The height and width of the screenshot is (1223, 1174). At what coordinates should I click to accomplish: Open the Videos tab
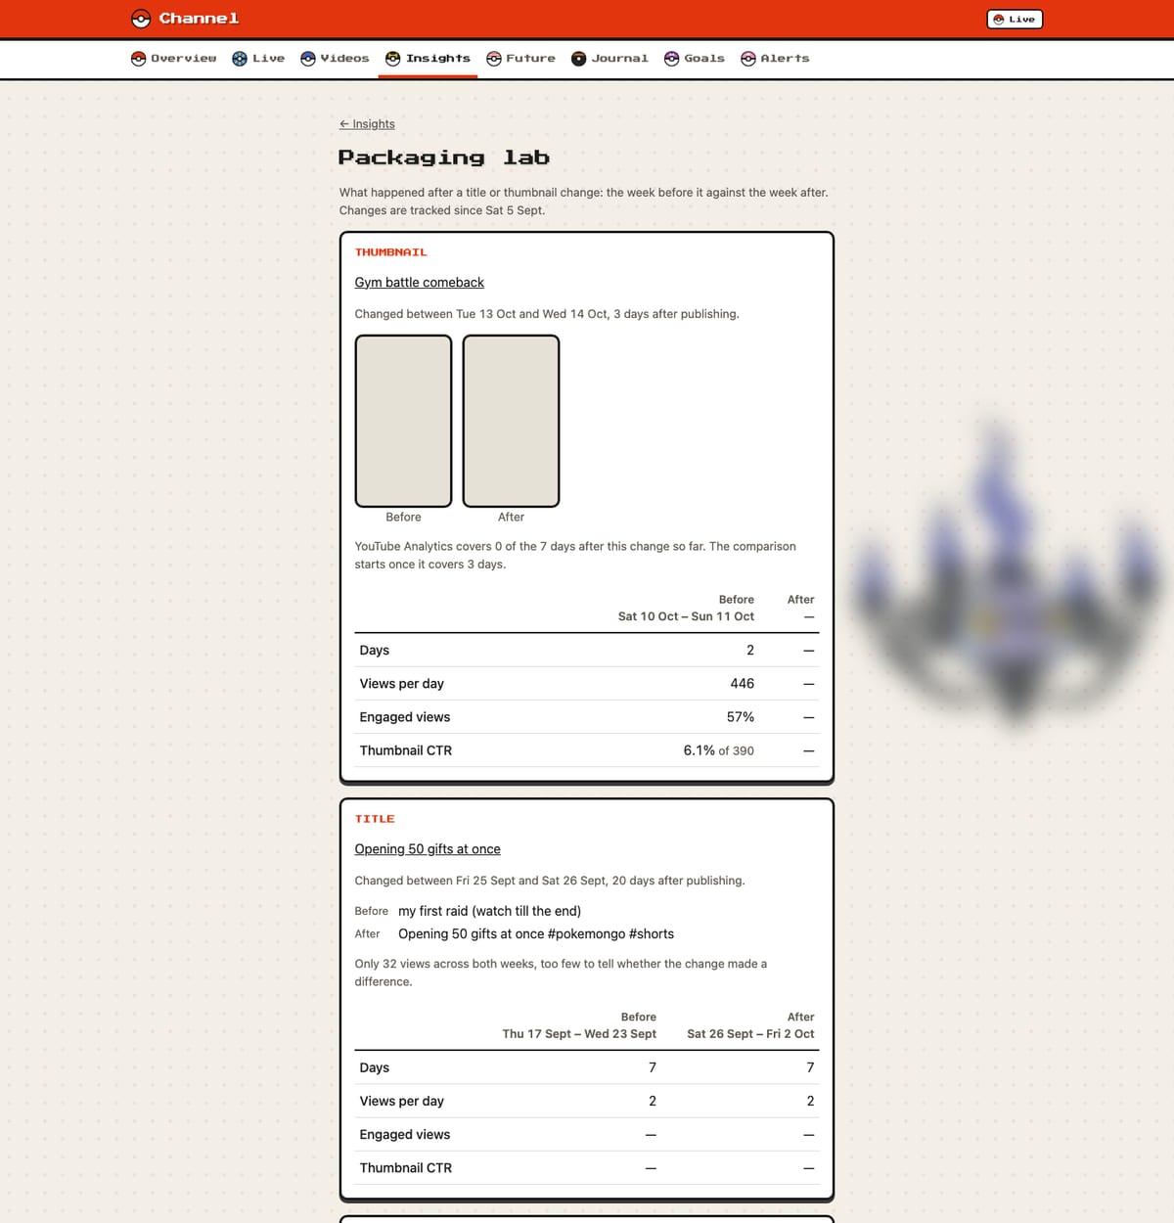(336, 59)
